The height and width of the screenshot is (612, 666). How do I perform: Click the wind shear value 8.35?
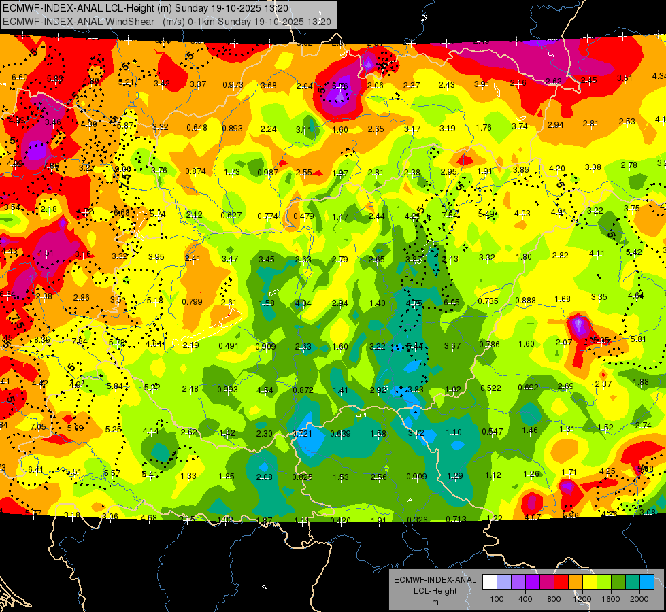42,340
